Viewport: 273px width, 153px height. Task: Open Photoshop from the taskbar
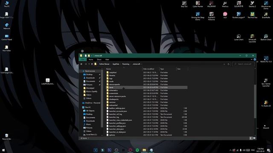109,150
